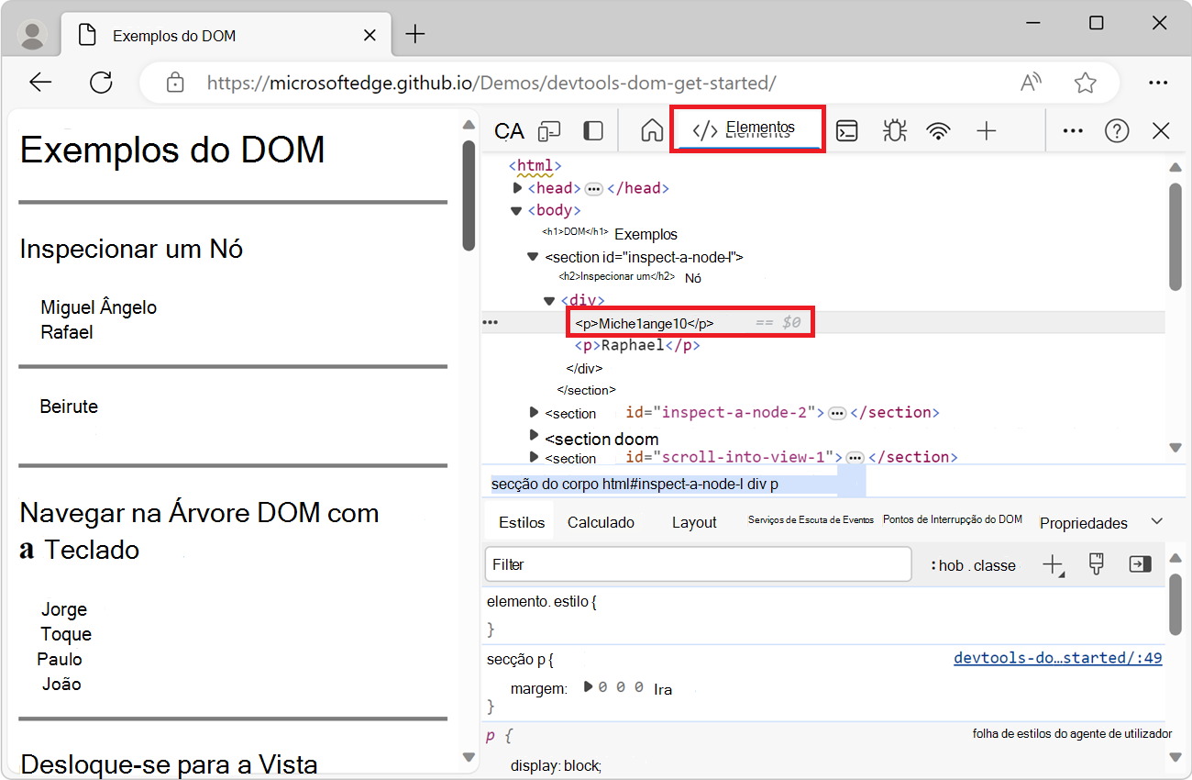Expand the head node in DOM tree
1192x780 pixels.
(517, 188)
